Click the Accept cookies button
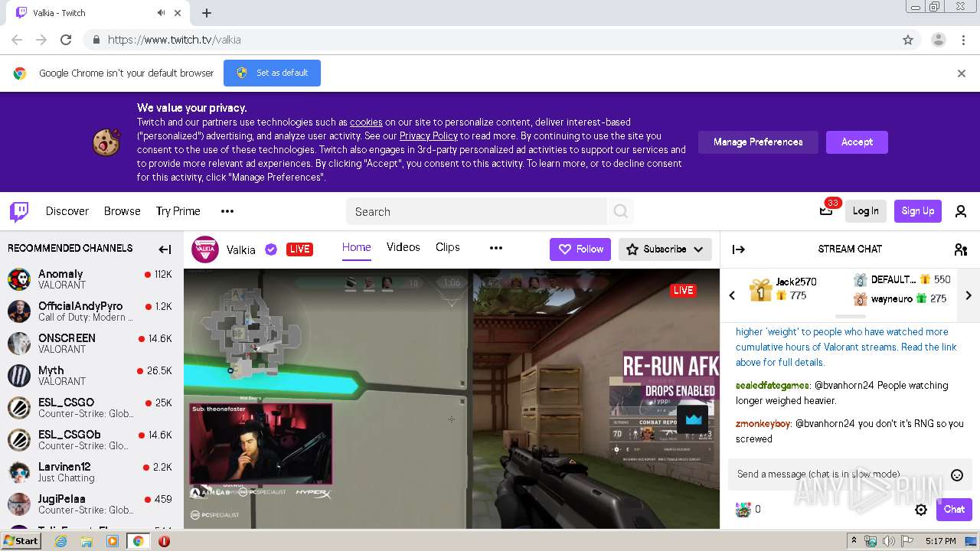980x551 pixels. (857, 142)
